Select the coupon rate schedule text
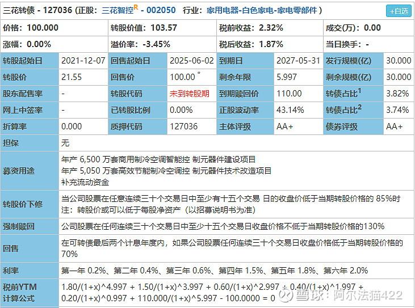This screenshot has width=415, height=308. point(215,271)
